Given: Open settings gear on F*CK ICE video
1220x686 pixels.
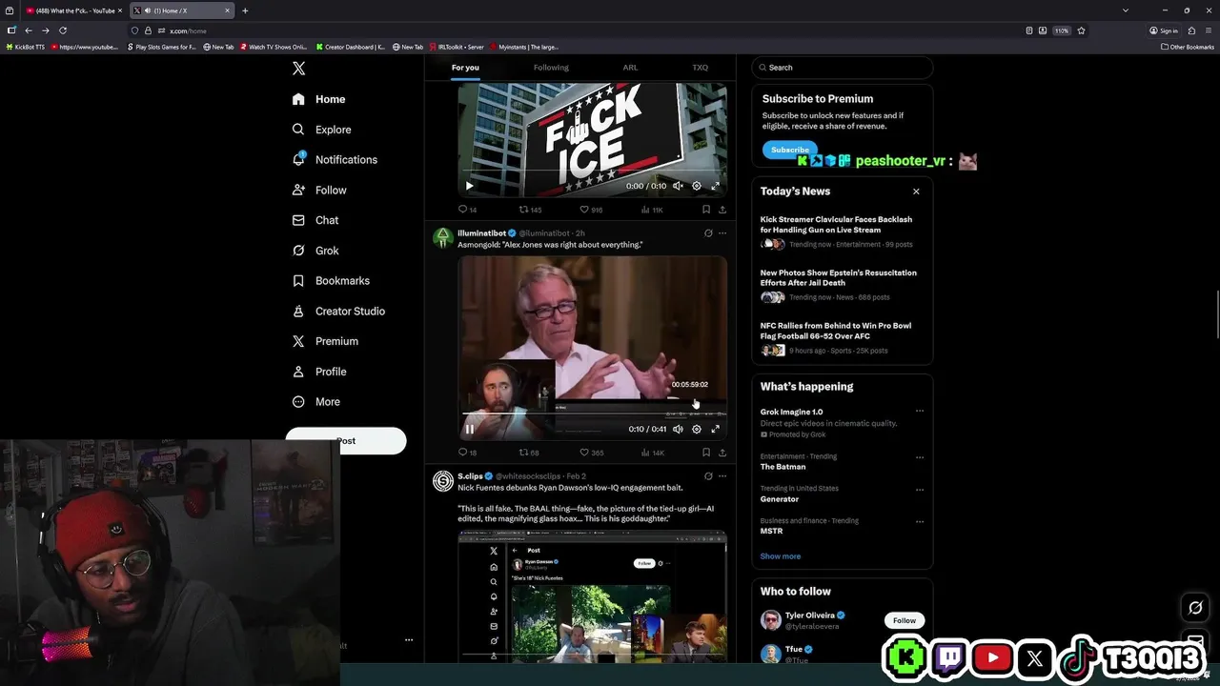Looking at the screenshot, I should 697,186.
